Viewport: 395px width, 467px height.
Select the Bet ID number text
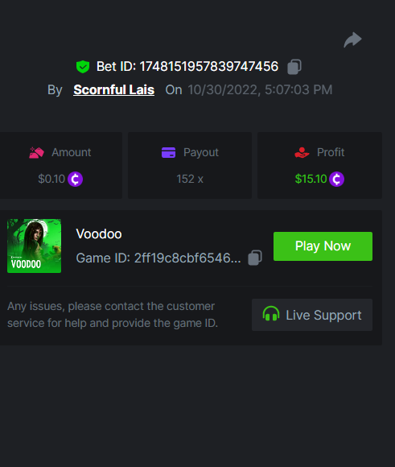tap(209, 66)
